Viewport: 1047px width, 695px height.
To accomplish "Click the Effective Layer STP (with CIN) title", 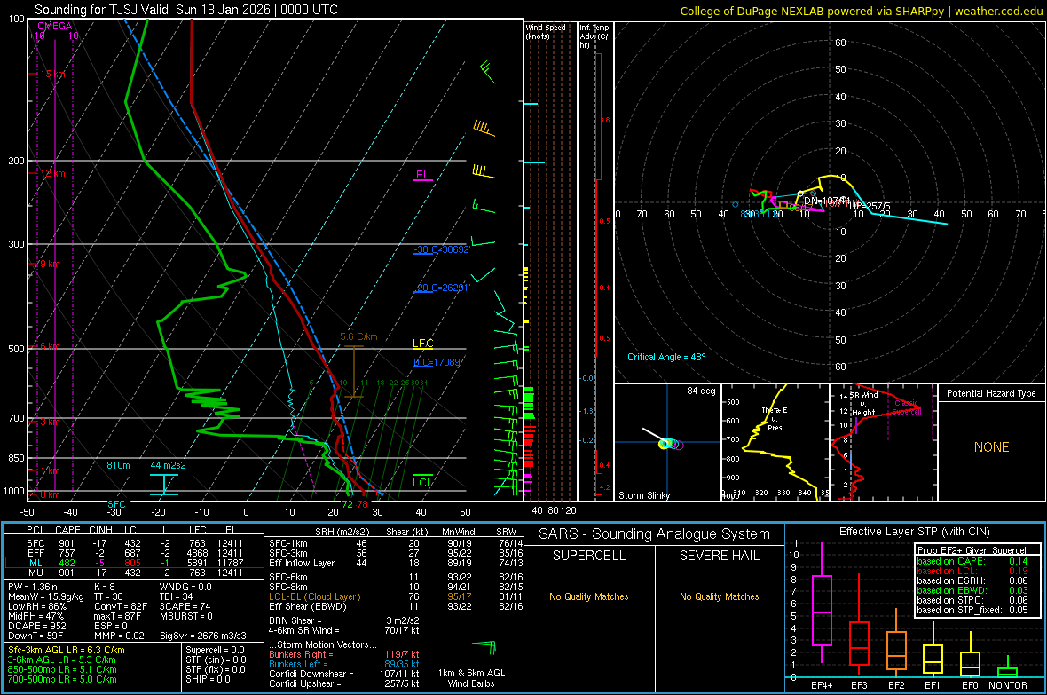I will pos(914,532).
